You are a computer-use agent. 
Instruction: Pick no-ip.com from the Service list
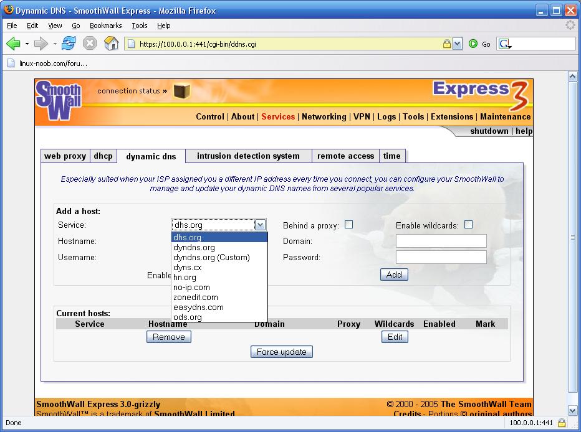(219, 287)
